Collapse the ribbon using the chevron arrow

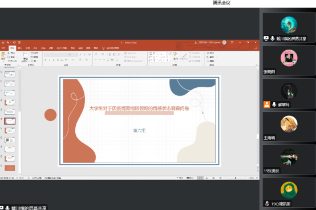(x=257, y=65)
